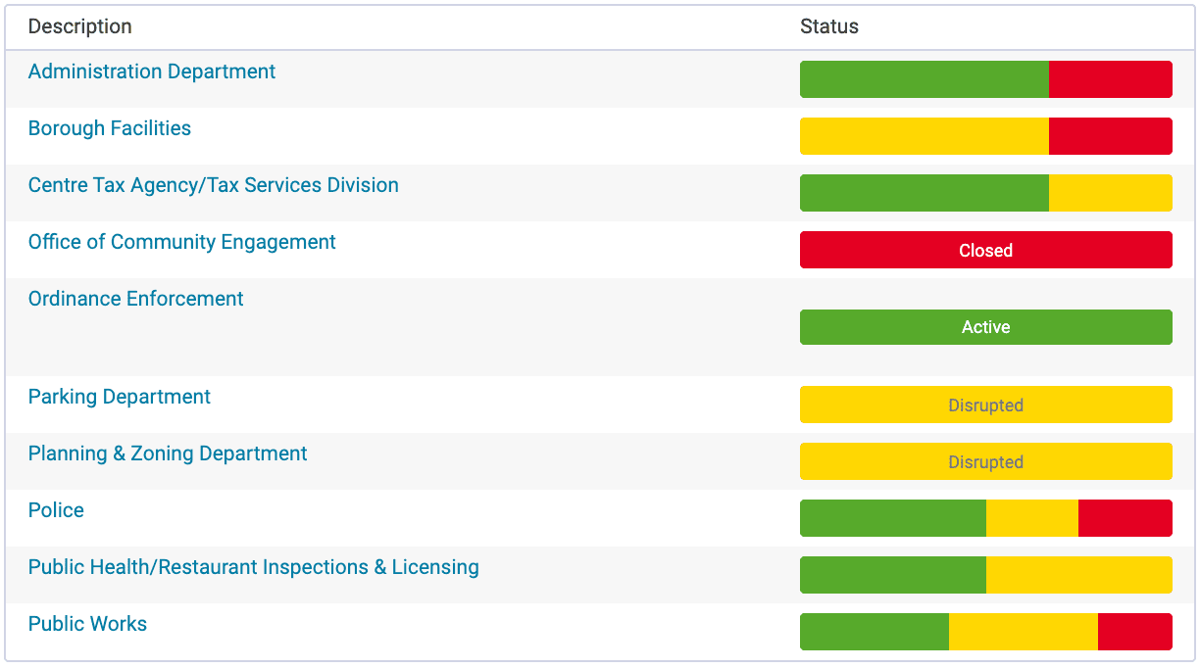Image resolution: width=1200 pixels, height=668 pixels.
Task: Click the Status column header
Action: (x=829, y=26)
